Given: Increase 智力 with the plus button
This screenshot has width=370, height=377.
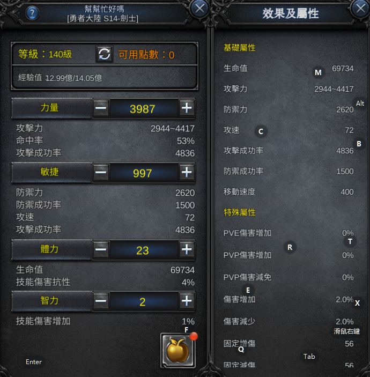Looking at the screenshot, I should coord(187,301).
